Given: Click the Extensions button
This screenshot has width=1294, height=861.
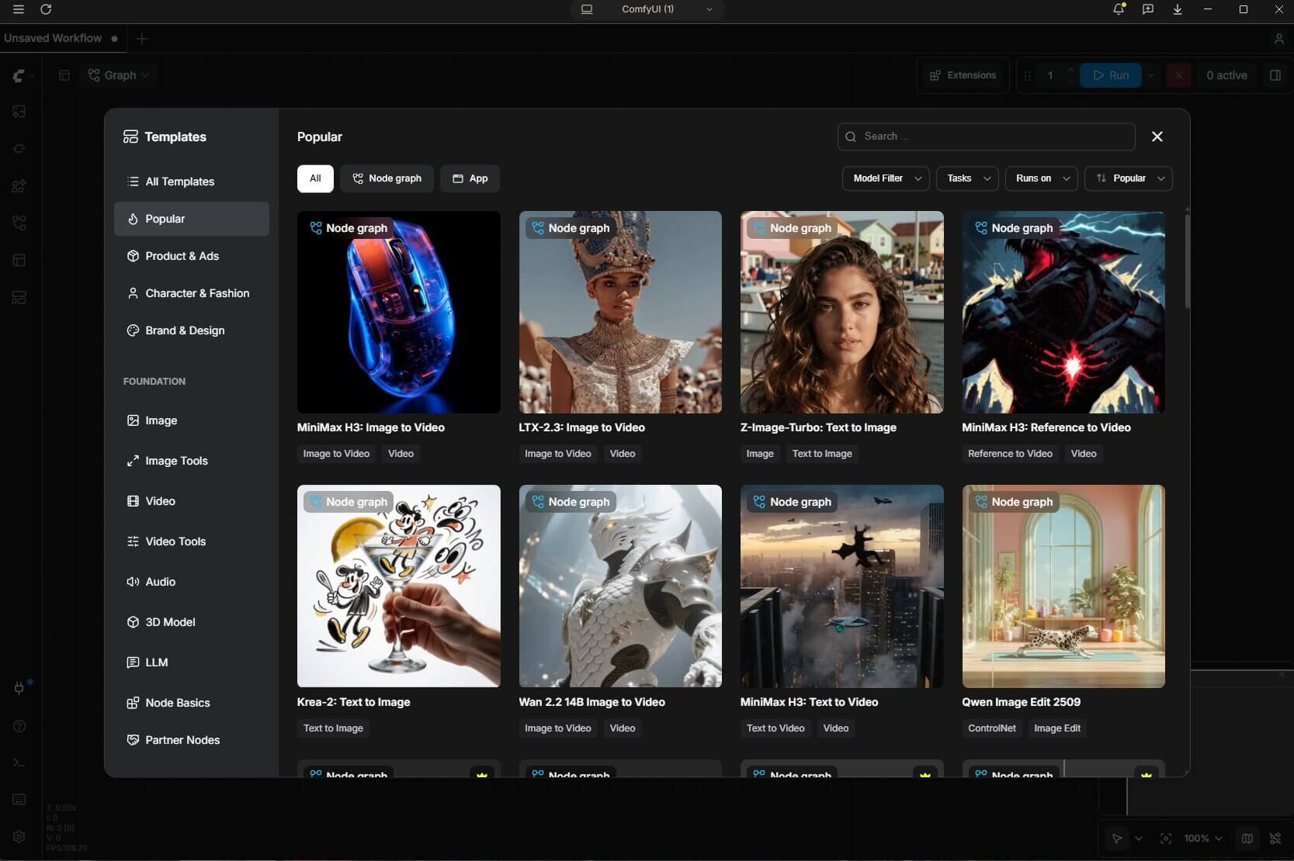Looking at the screenshot, I should (x=963, y=75).
